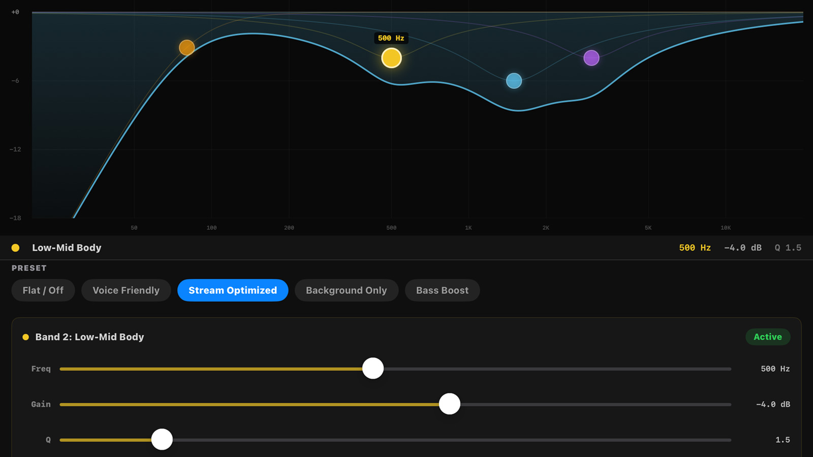Select the orange low-frequency EQ node
This screenshot has width=813, height=457.
(x=187, y=47)
